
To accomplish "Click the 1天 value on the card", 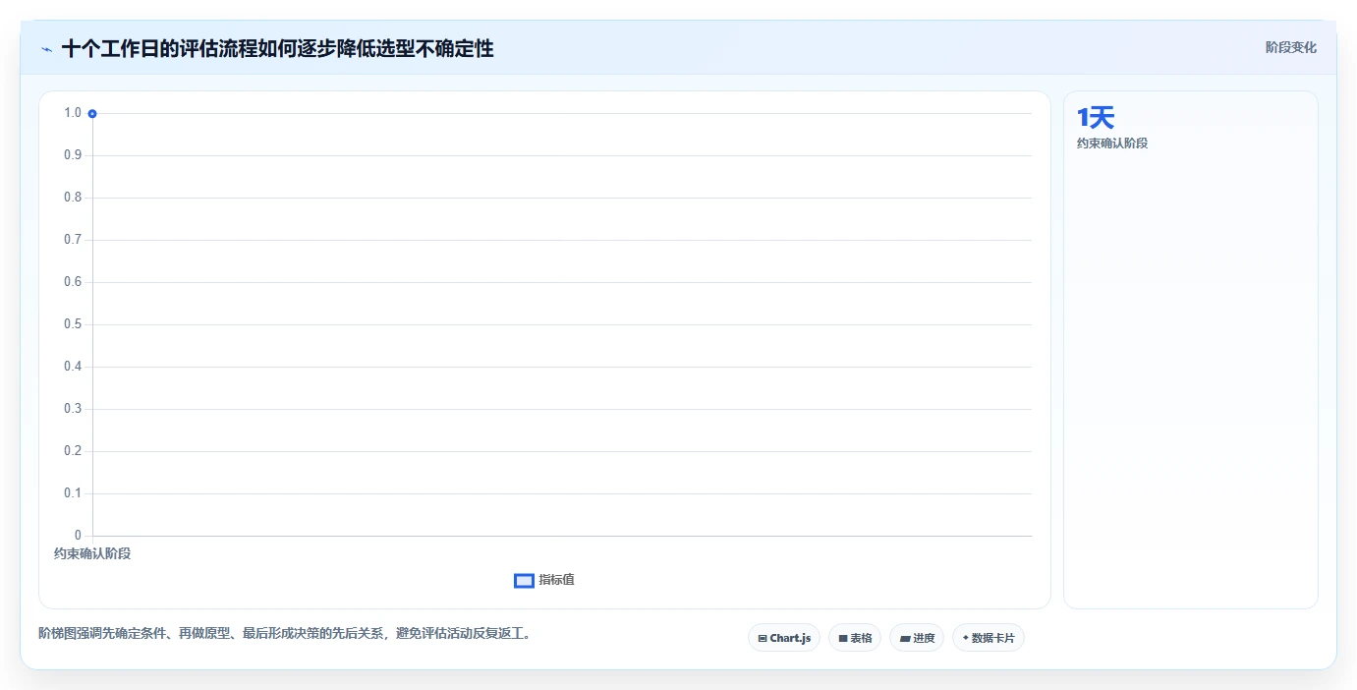I will click(1096, 118).
